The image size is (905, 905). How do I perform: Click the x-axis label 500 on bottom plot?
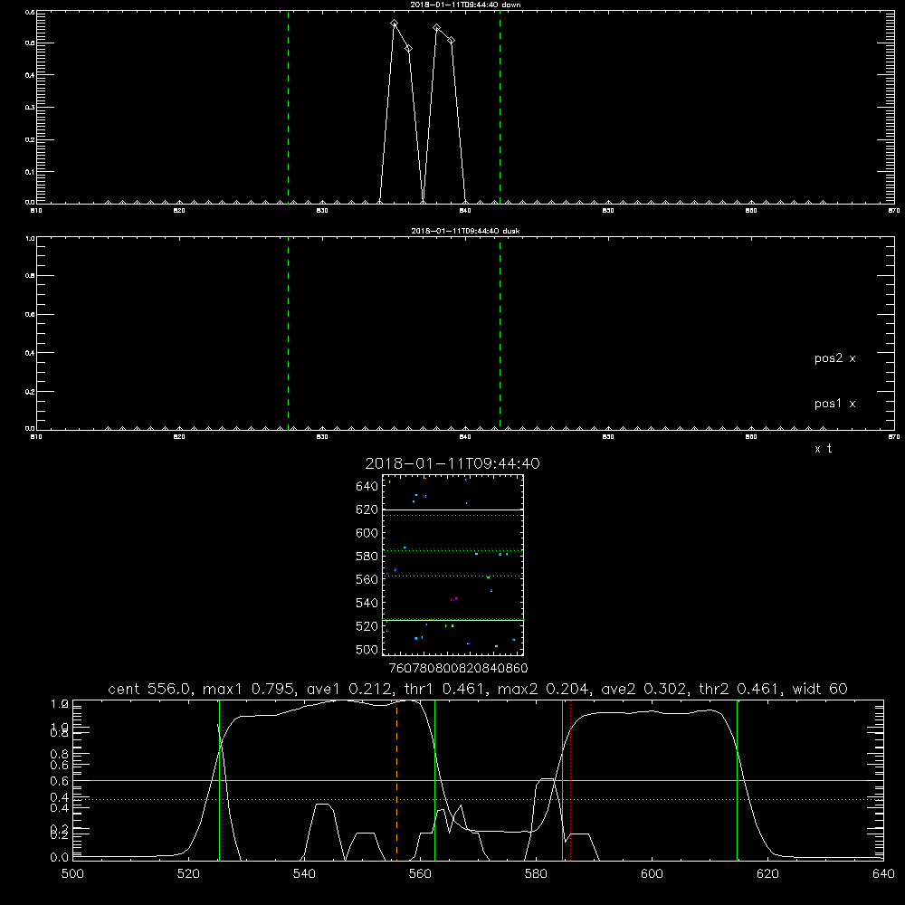[72, 874]
